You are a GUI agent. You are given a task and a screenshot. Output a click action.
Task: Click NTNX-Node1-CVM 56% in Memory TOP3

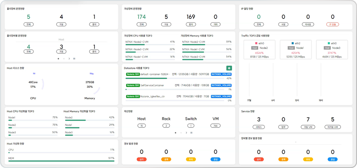pyautogui.click(x=207, y=50)
